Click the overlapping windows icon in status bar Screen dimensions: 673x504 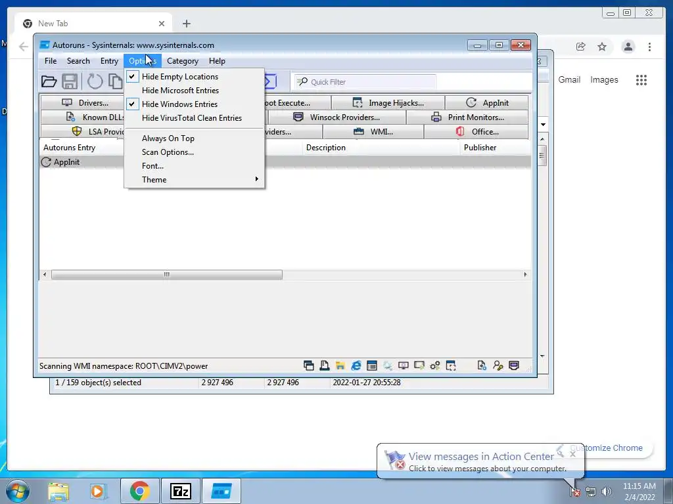309,366
